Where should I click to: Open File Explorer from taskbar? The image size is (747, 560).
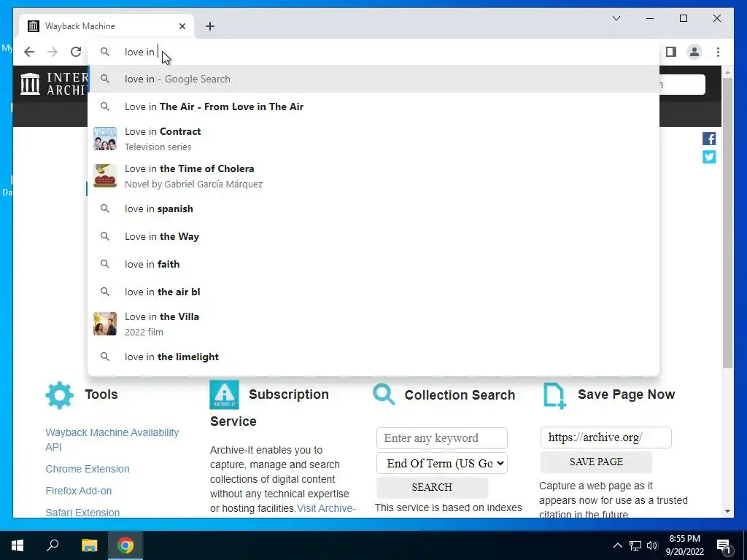pyautogui.click(x=89, y=545)
